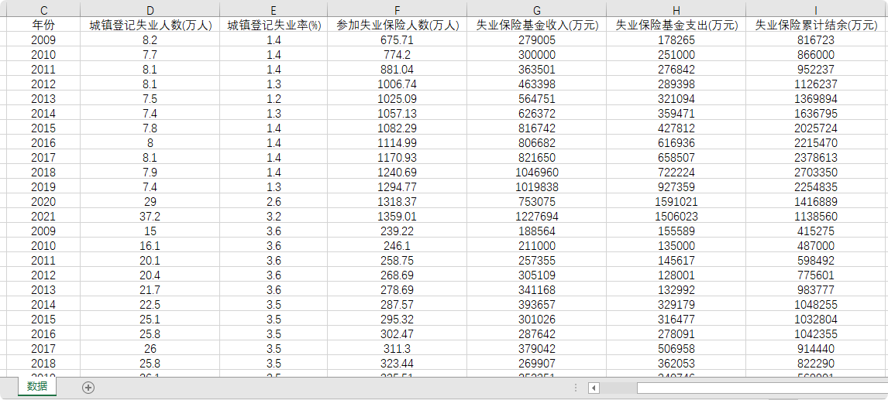Select the cell containing 1006.74
The width and height of the screenshot is (888, 400).
[397, 84]
